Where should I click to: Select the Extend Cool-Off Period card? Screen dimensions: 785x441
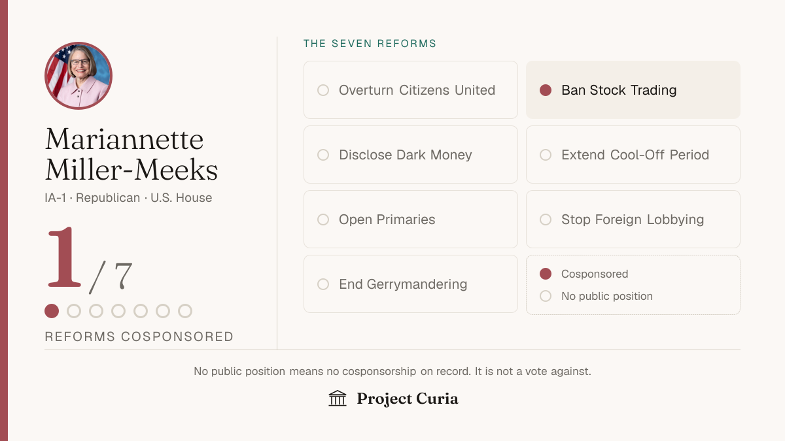tap(633, 155)
